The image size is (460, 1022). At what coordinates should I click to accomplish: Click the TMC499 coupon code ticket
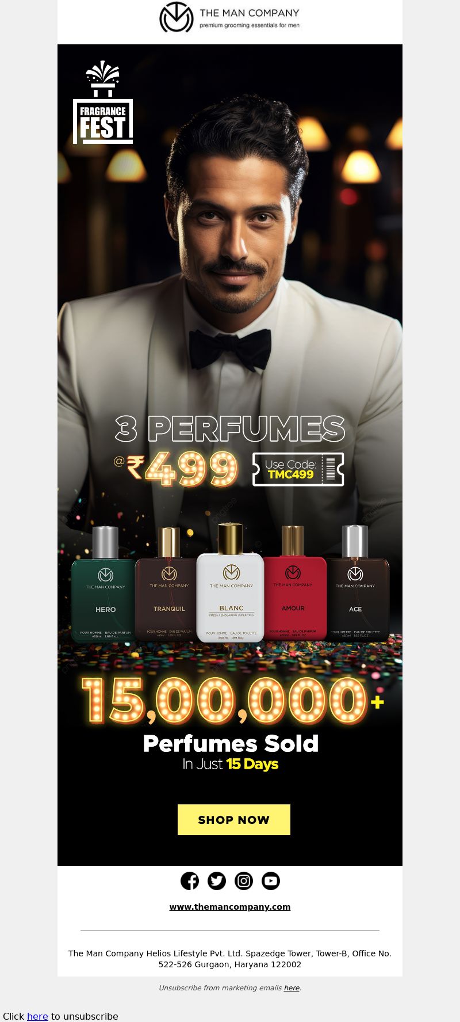298,469
